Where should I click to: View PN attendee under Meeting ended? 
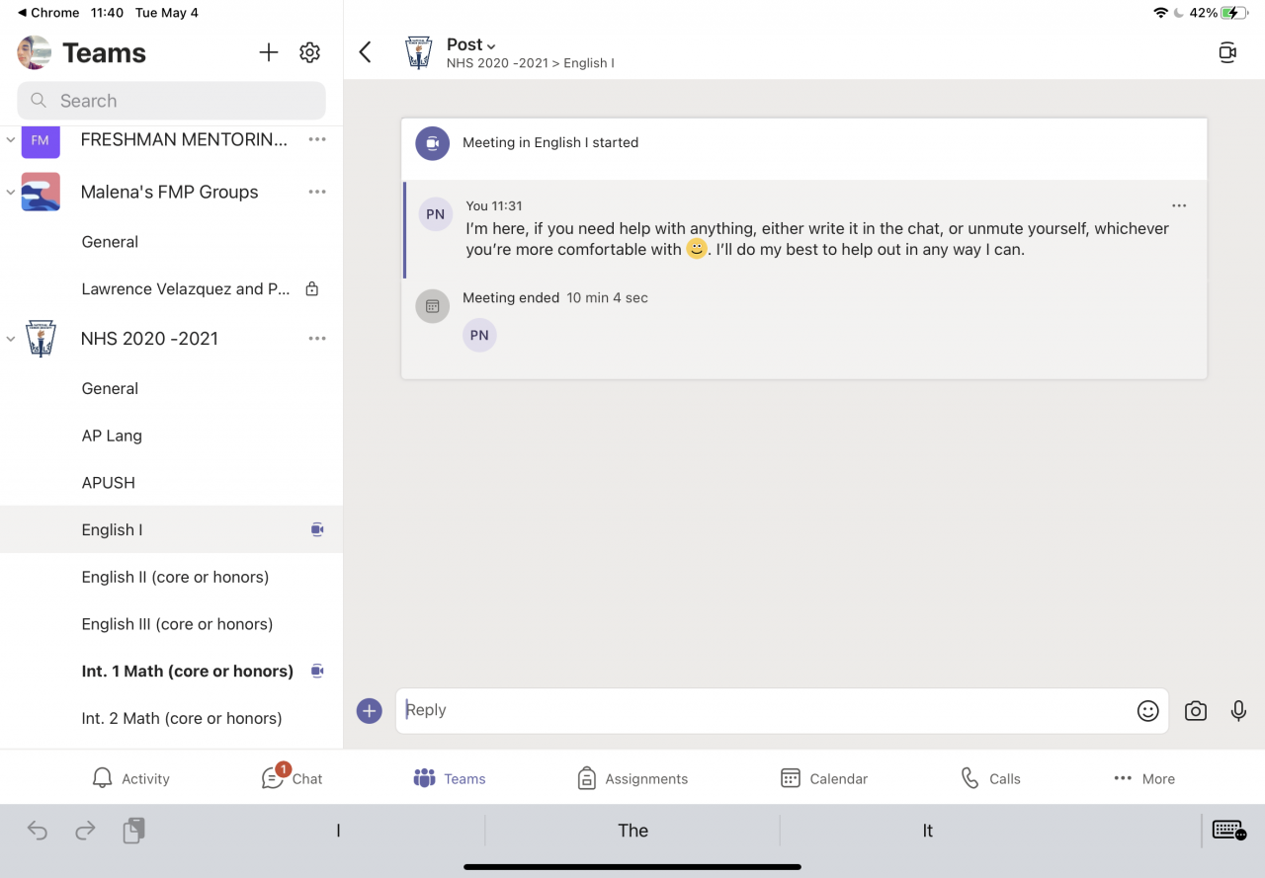[x=479, y=335]
